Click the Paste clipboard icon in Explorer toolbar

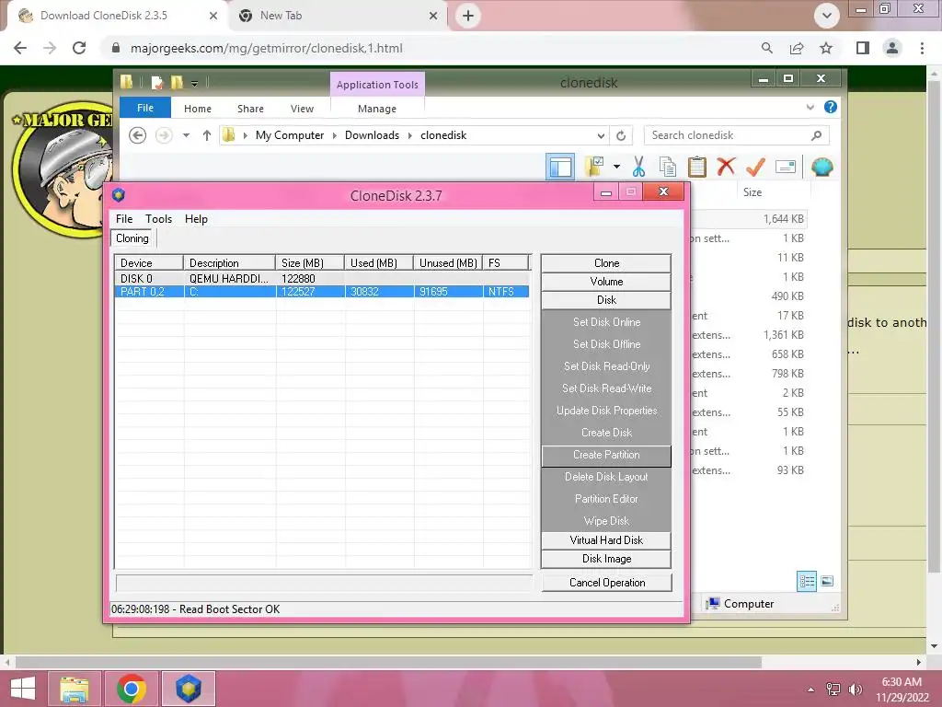tap(697, 167)
